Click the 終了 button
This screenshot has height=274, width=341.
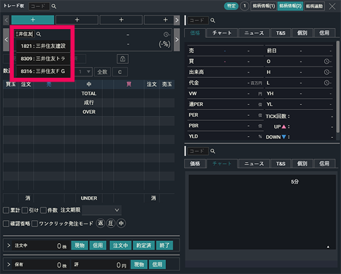pos(164,246)
